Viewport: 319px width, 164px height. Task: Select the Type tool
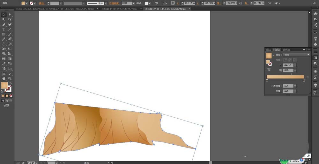click(x=4, y=29)
